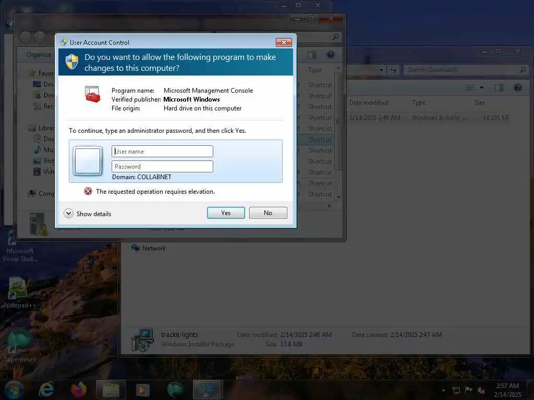
Task: Close the User Account Control dialog
Action: 284,42
